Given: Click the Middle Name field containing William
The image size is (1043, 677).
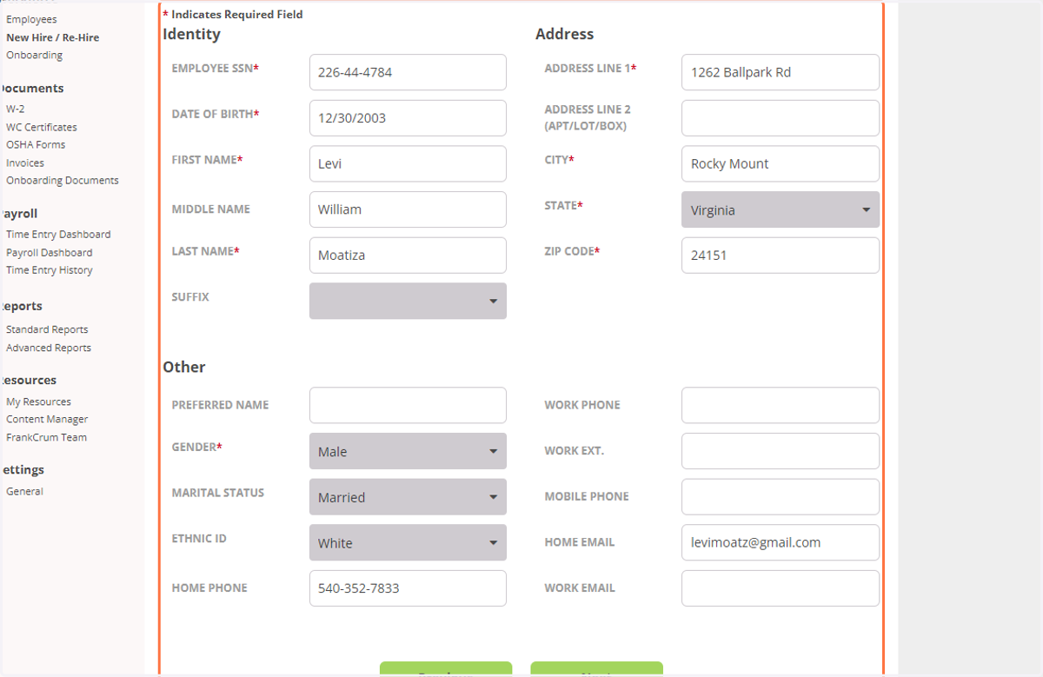Looking at the screenshot, I should 408,209.
